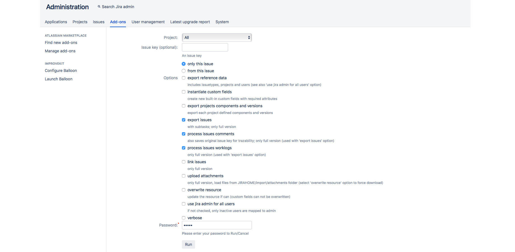This screenshot has height=252, width=515.
Task: Select the 'only this issue' radio button
Action: 184,64
